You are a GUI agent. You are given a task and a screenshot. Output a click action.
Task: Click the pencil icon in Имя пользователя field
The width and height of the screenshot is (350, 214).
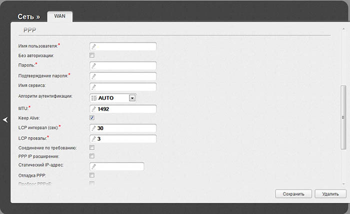94,46
